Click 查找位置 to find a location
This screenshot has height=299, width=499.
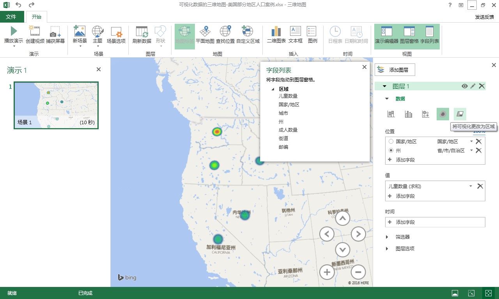pos(225,34)
